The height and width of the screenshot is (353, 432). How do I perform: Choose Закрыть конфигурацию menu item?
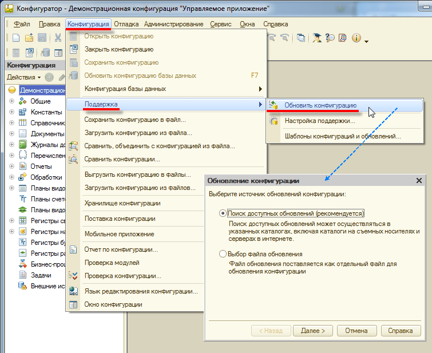(165, 49)
